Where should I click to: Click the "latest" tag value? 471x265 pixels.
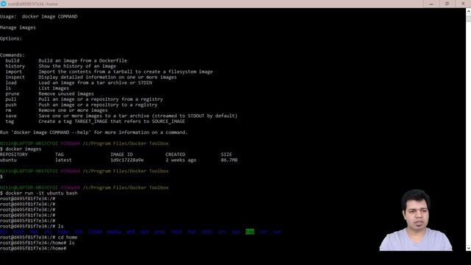63,160
